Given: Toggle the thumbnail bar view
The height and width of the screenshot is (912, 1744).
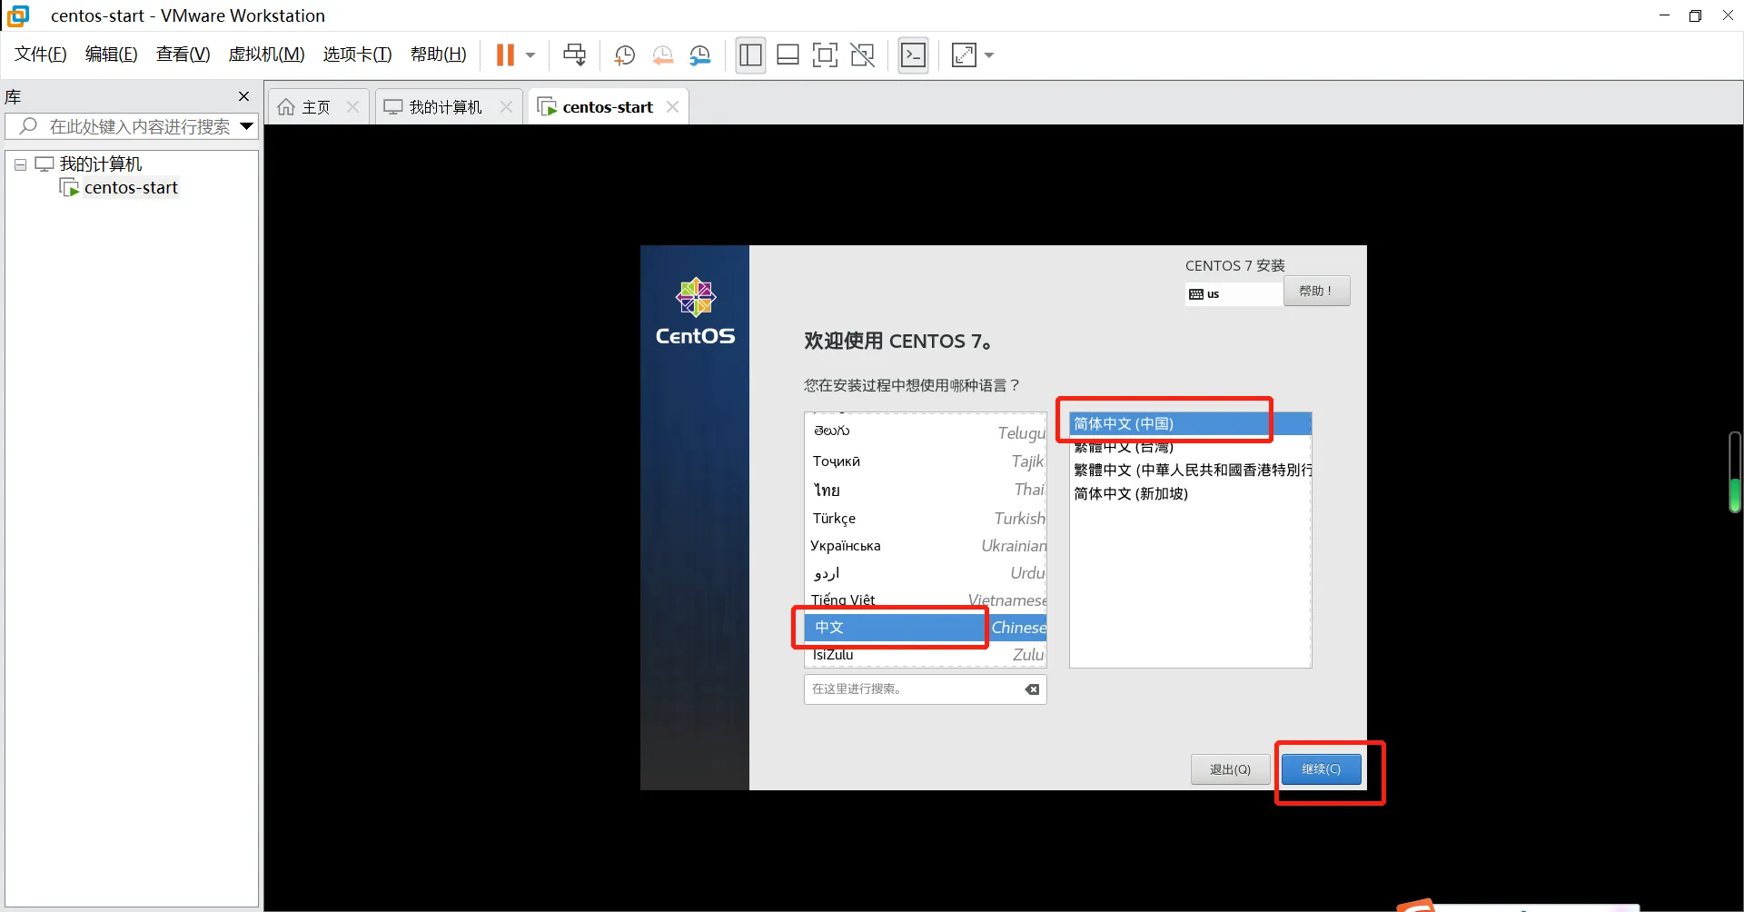Looking at the screenshot, I should pyautogui.click(x=788, y=55).
